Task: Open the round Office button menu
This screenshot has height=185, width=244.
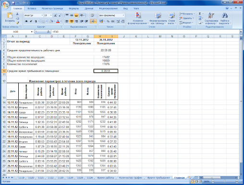Action: coord(5,5)
